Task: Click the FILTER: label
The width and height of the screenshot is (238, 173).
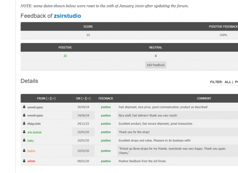Action: click(x=216, y=82)
